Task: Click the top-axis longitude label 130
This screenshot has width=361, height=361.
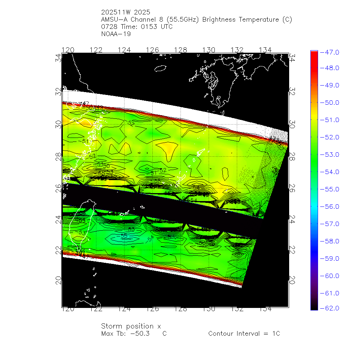Action: click(209, 50)
